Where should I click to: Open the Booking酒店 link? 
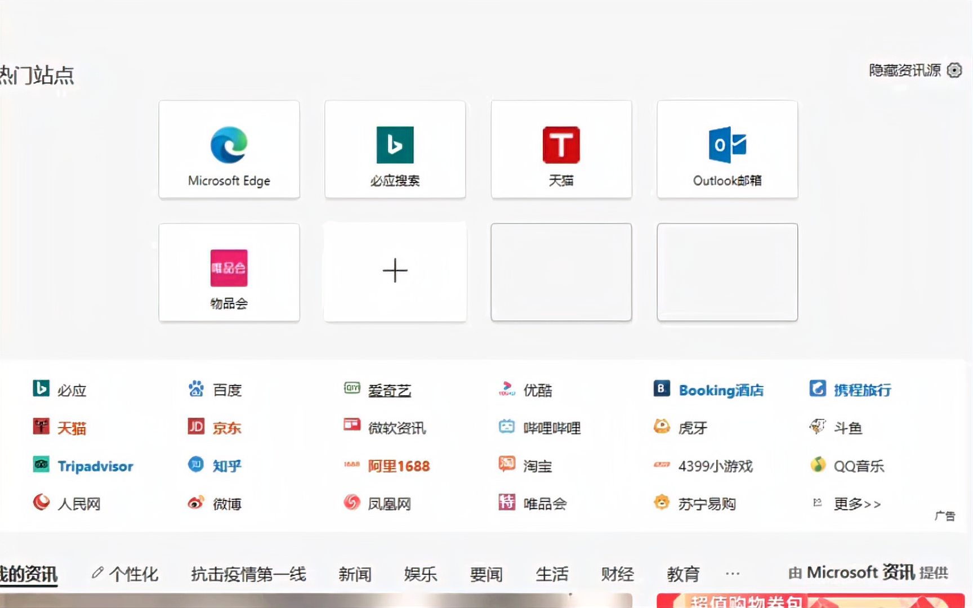coord(711,389)
